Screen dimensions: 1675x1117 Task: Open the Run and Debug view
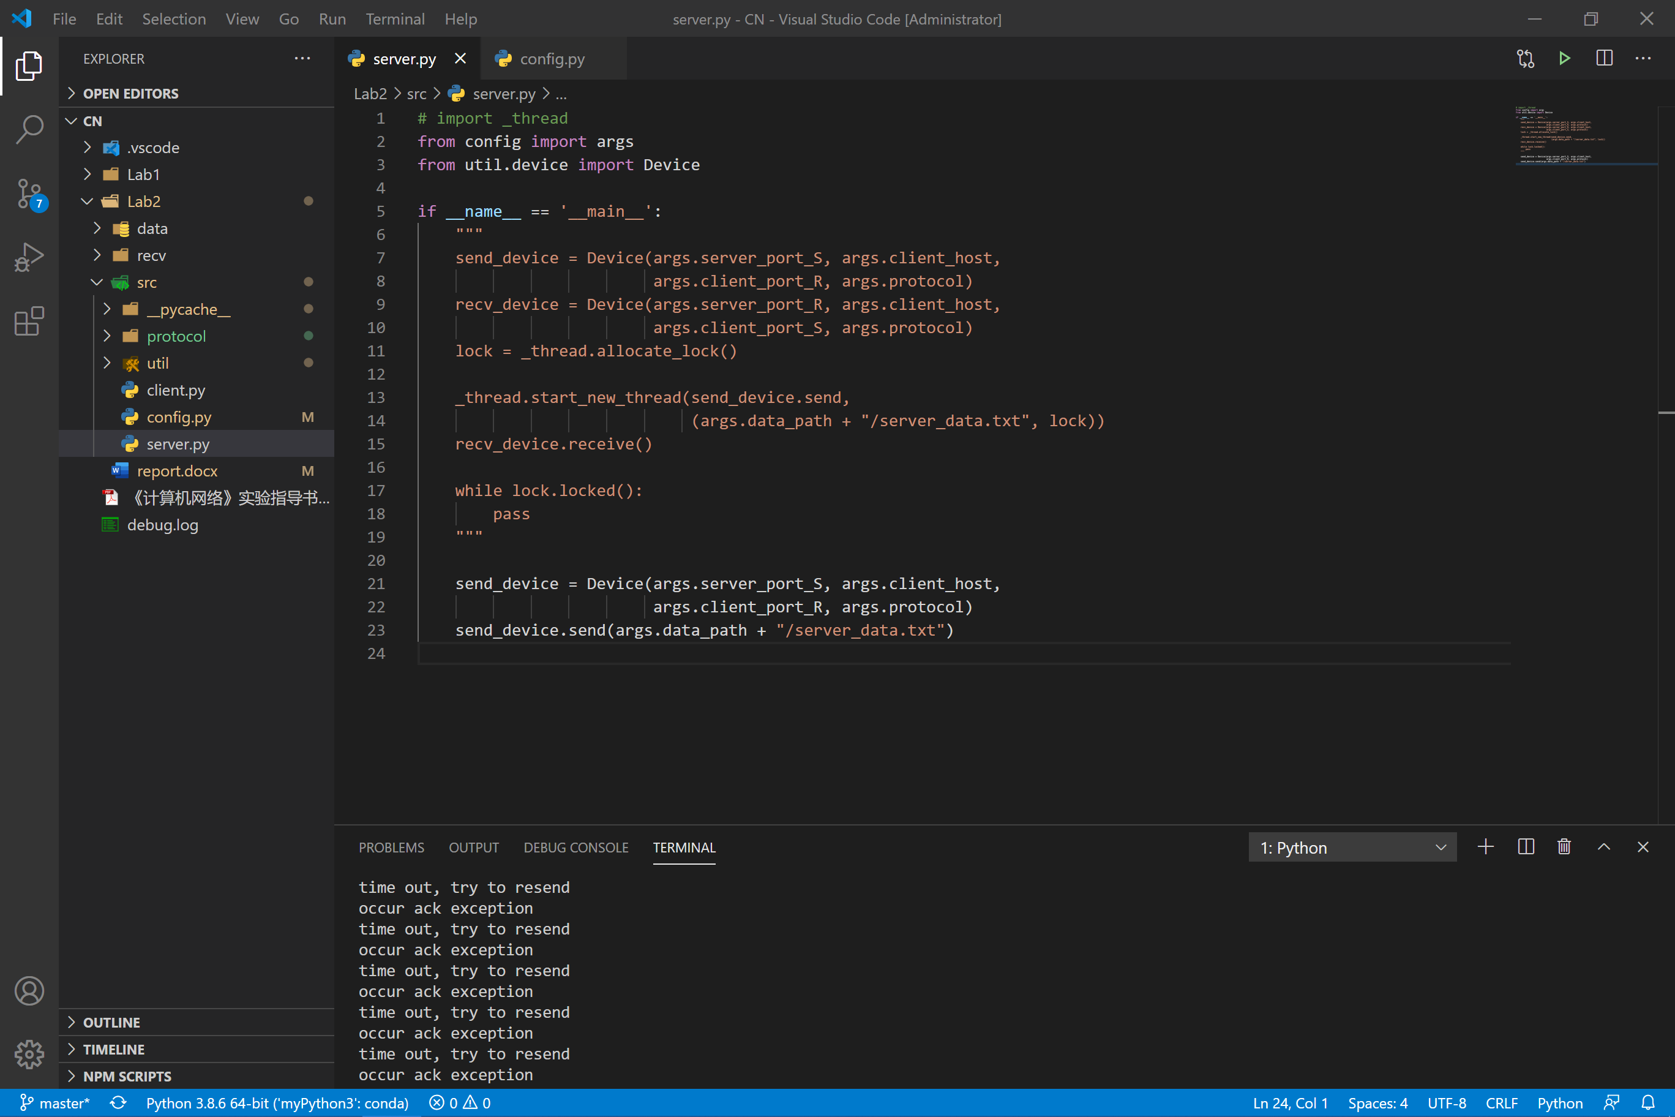pos(29,257)
